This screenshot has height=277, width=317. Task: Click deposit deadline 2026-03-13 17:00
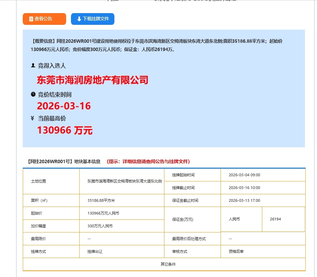pos(244,200)
